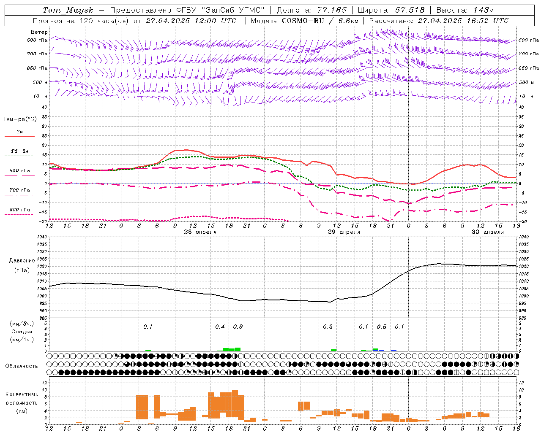Click the (мм/3ч.) precipitation unit label
541x432 pixels.
point(22,324)
